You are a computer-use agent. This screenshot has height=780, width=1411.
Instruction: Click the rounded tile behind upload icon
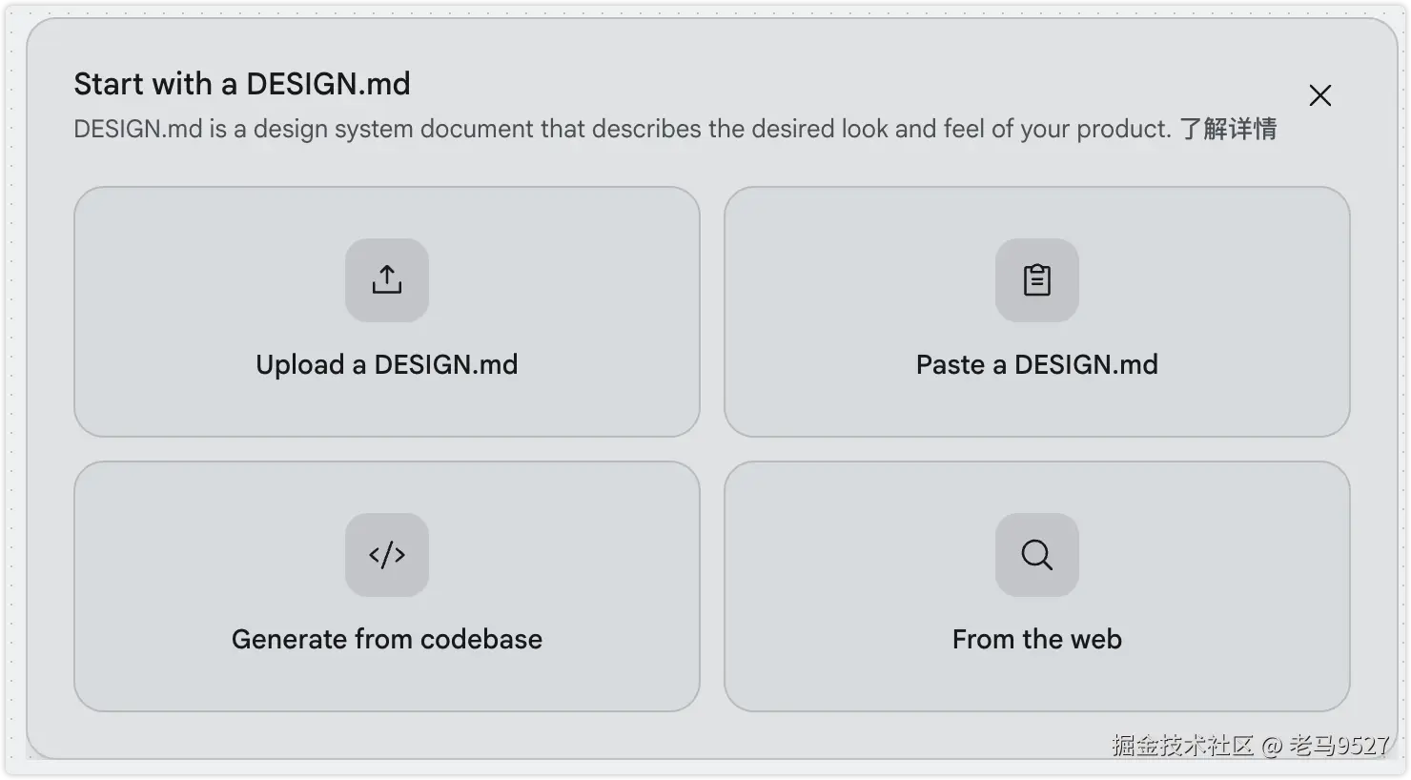click(387, 280)
